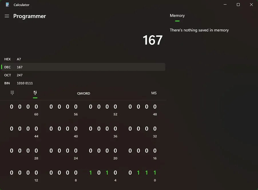This screenshot has height=190, width=258.
Task: Toggle bit 7 on
Action: tap(90, 173)
